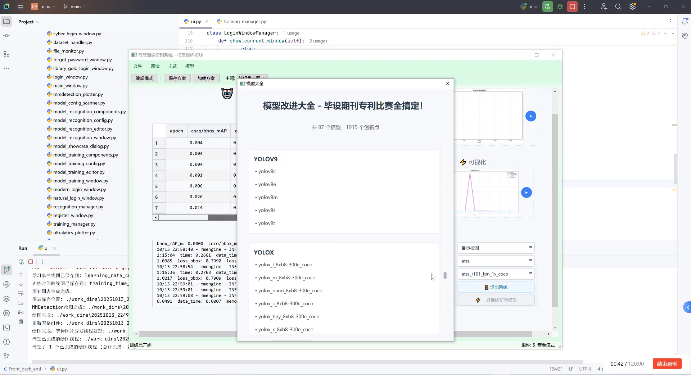Open the Python Packages layers icon

point(6,299)
